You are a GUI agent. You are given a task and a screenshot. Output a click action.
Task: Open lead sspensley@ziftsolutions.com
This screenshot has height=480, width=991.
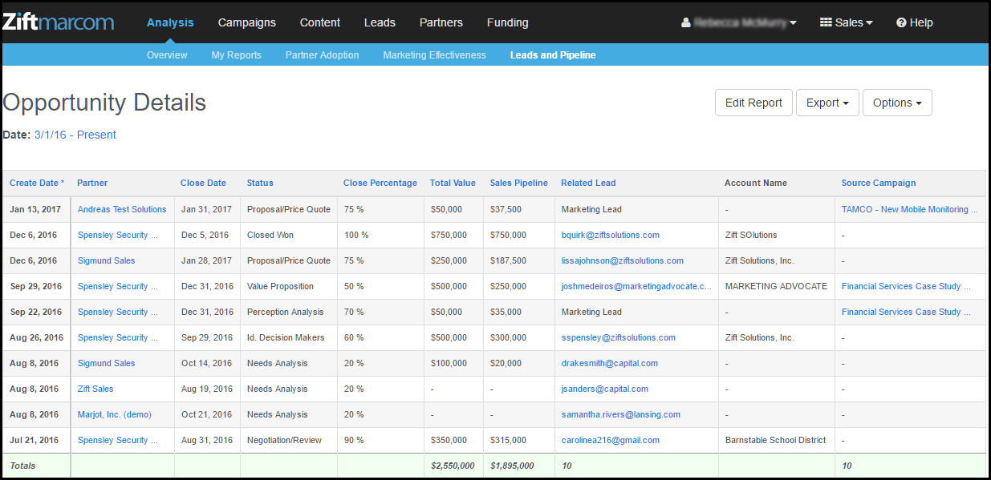click(x=619, y=337)
